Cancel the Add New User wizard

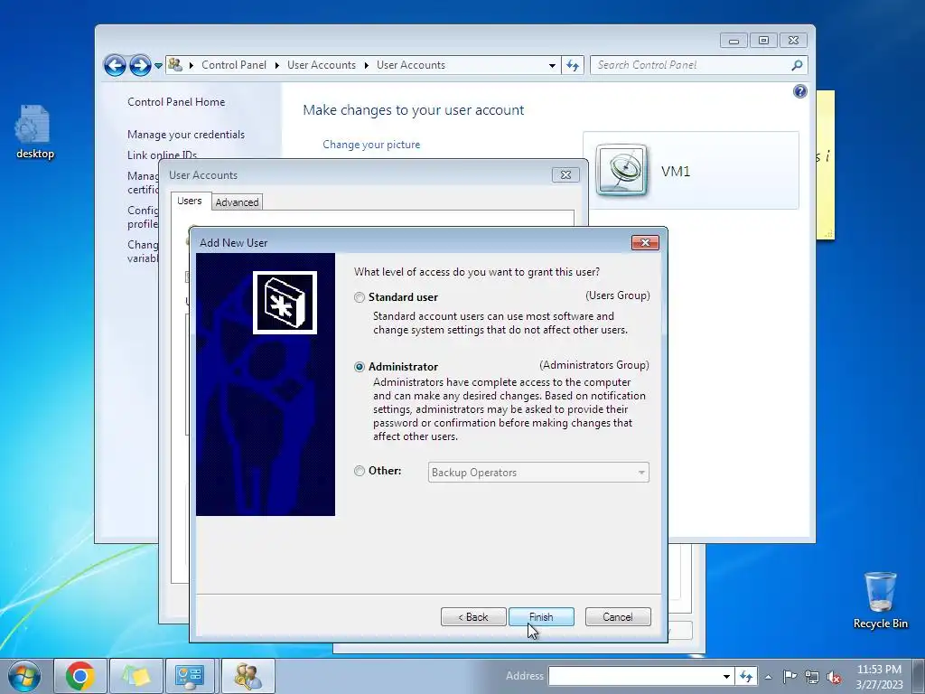pos(618,616)
